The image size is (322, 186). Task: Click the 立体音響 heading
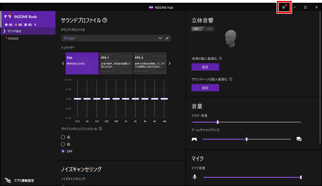(202, 21)
